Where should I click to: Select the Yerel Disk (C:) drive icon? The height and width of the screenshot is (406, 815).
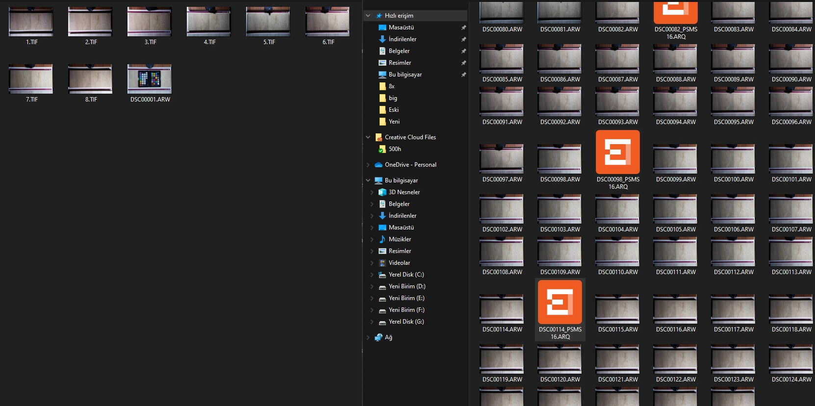[382, 275]
